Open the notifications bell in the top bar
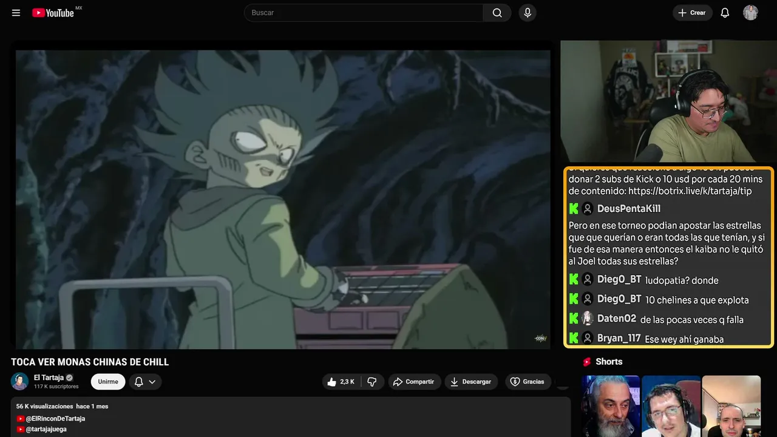The width and height of the screenshot is (777, 437). pyautogui.click(x=725, y=13)
